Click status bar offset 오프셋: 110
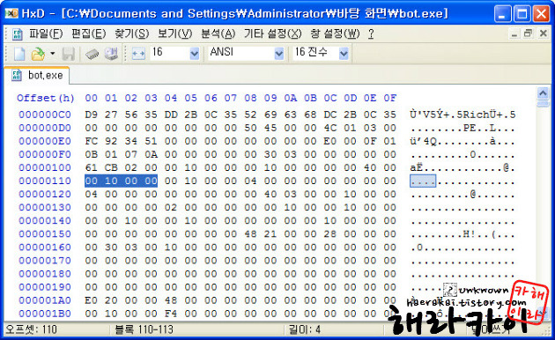 [x=31, y=329]
